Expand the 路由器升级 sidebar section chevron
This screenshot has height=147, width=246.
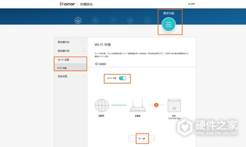[x=83, y=51]
